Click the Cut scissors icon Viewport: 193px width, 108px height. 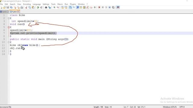(x=26, y=7)
